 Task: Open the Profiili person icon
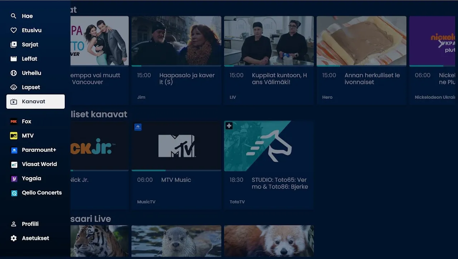point(14,224)
